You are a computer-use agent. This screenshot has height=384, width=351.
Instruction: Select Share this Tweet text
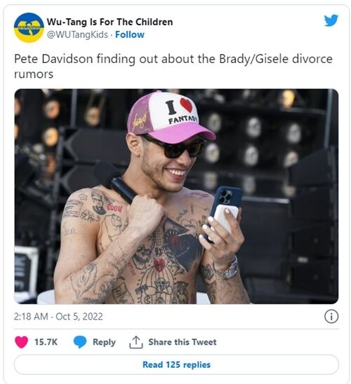tap(183, 342)
